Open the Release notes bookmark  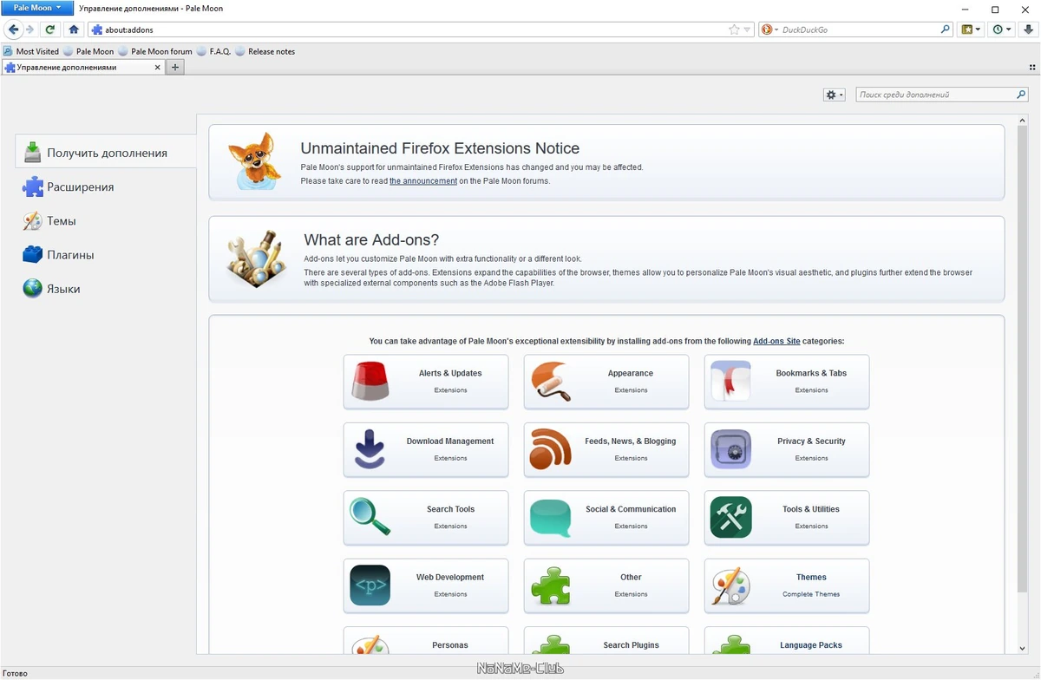(265, 51)
